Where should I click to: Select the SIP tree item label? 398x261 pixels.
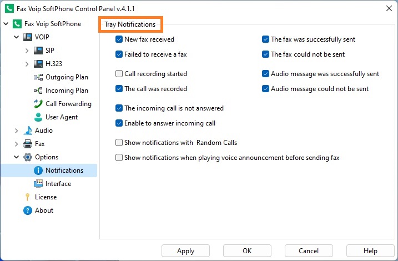pos(50,51)
